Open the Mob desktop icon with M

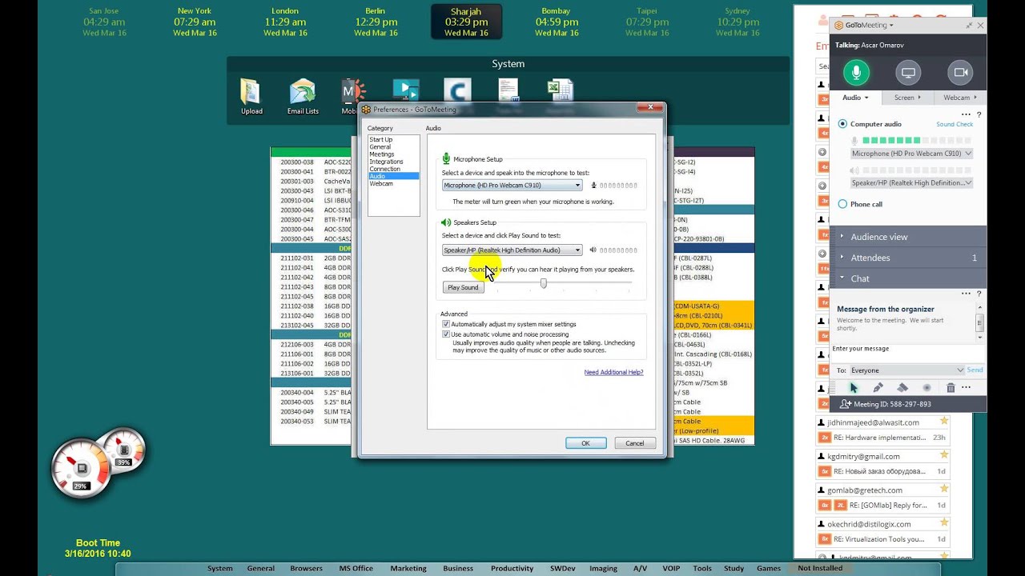[353, 97]
